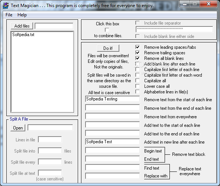220x186 pixels.
Task: Close the Text Magician window
Action: pos(208,4)
